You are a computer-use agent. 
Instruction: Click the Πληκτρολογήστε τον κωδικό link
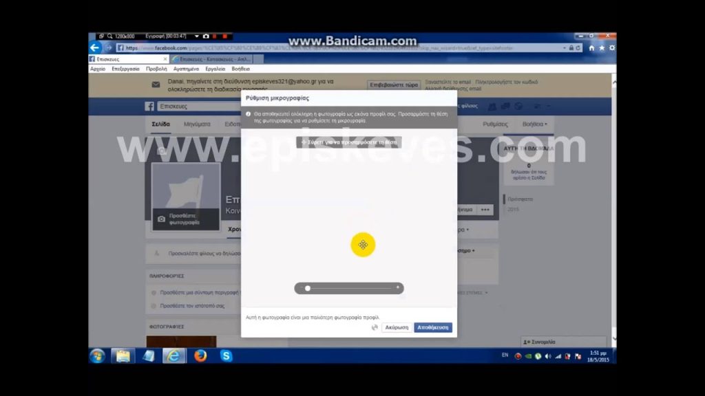[506, 82]
